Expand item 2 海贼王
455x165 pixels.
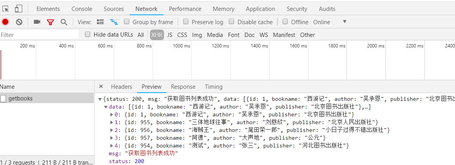coord(112,130)
